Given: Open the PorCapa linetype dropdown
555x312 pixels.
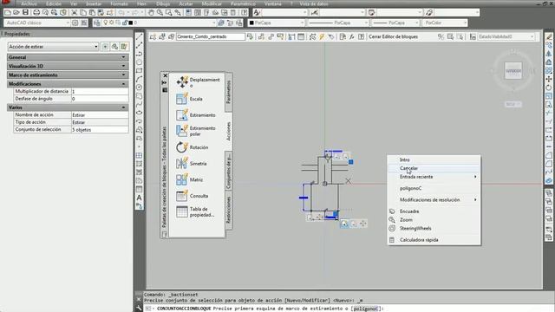Looking at the screenshot, I should click(x=338, y=23).
